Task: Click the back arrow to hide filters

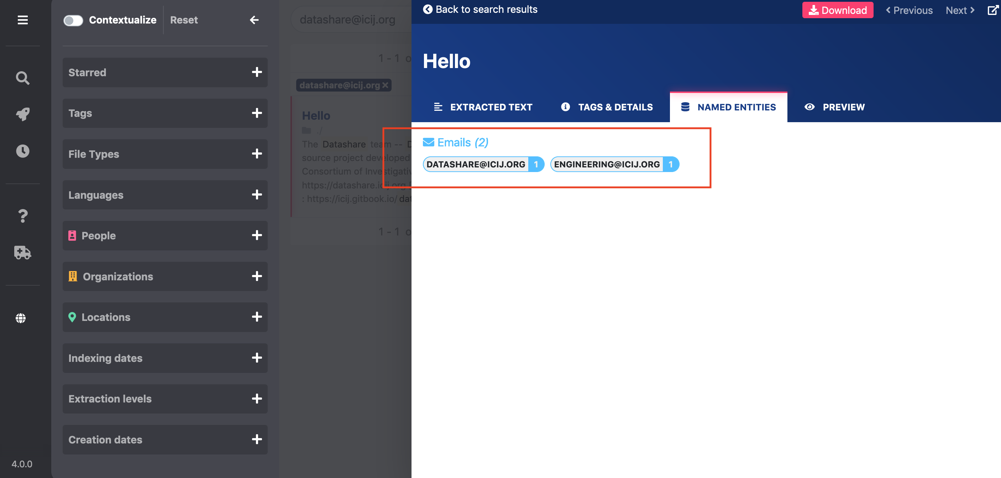Action: 254,20
